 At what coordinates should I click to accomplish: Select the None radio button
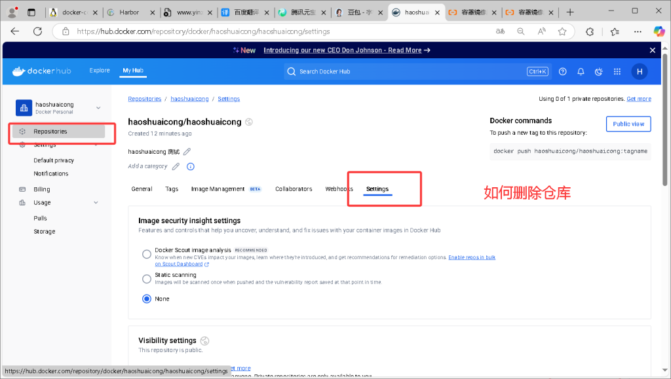pyautogui.click(x=147, y=298)
